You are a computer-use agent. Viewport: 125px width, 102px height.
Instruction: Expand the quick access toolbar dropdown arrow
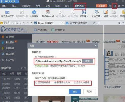point(31,23)
